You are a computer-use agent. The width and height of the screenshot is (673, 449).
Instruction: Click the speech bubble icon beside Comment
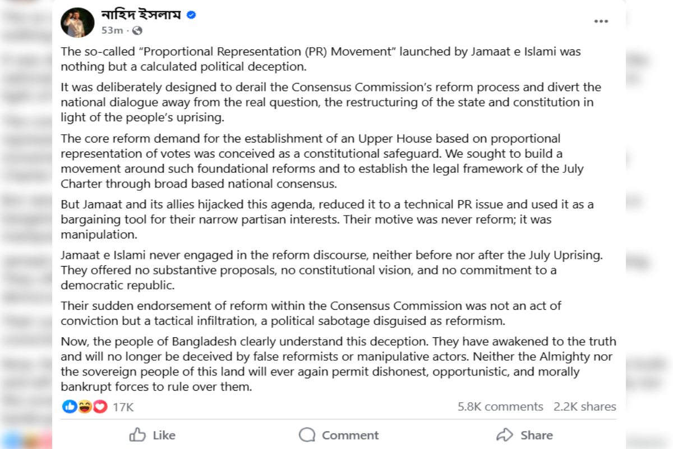click(307, 435)
